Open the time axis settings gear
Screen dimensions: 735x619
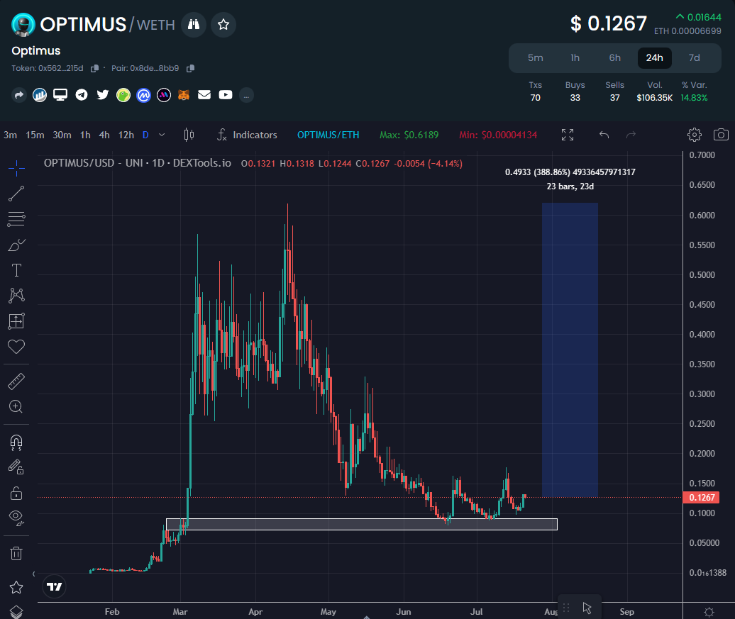(709, 612)
